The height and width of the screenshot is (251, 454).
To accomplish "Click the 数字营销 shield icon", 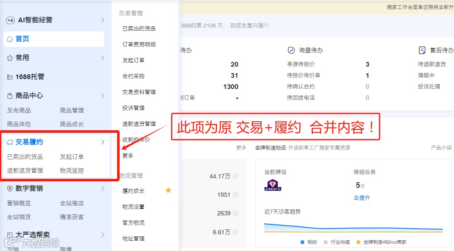I will [10, 189].
